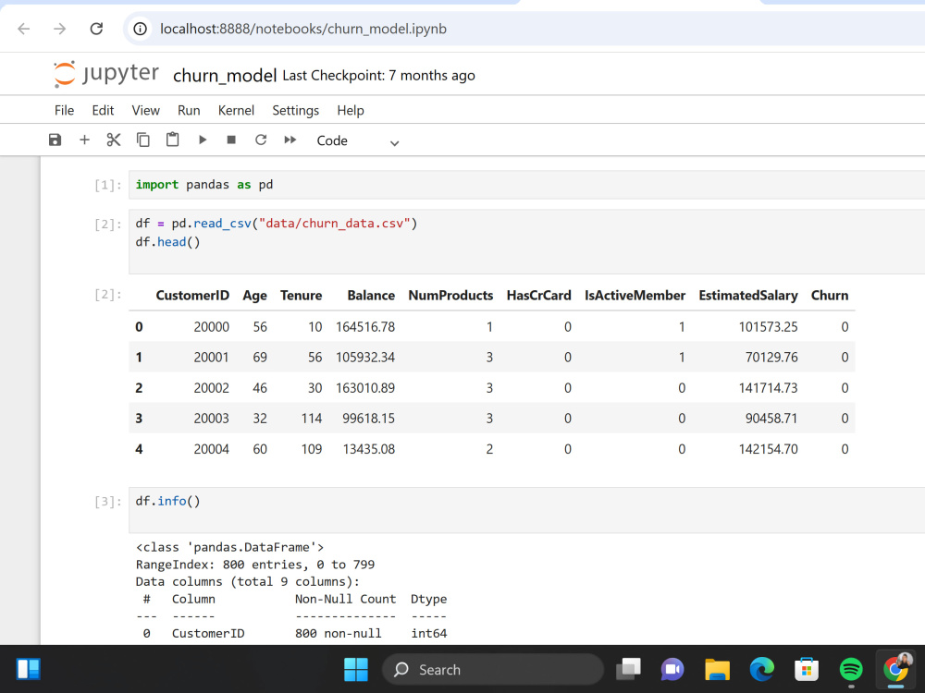Screen dimensions: 925x693
Task: Click the Balance column header
Action: click(371, 296)
